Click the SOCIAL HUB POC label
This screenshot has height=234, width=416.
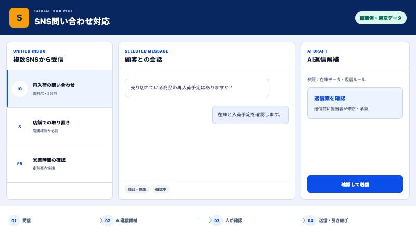53,11
